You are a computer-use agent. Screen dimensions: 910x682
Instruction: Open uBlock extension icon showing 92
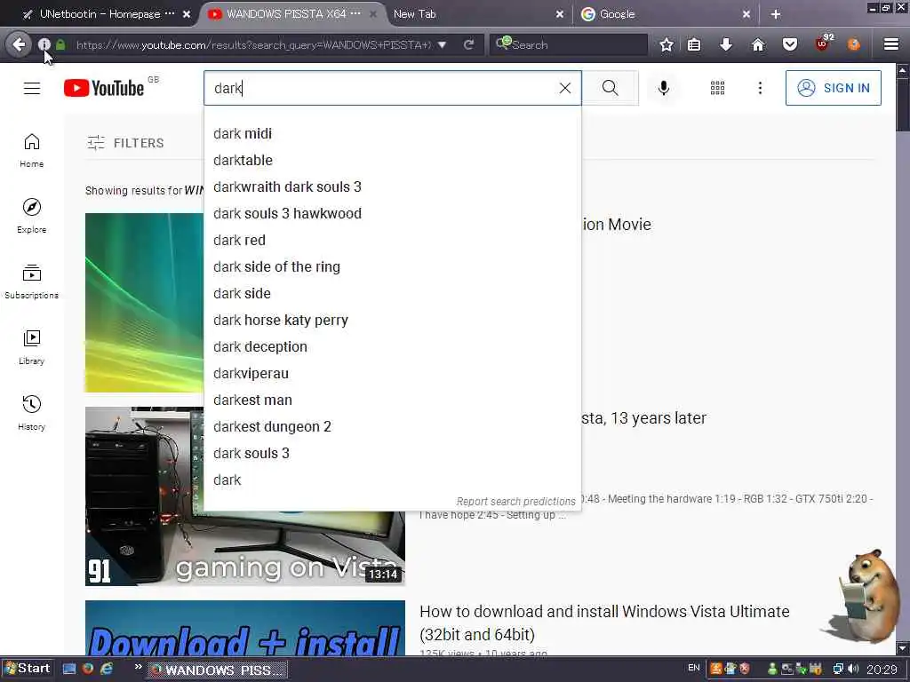[824, 43]
